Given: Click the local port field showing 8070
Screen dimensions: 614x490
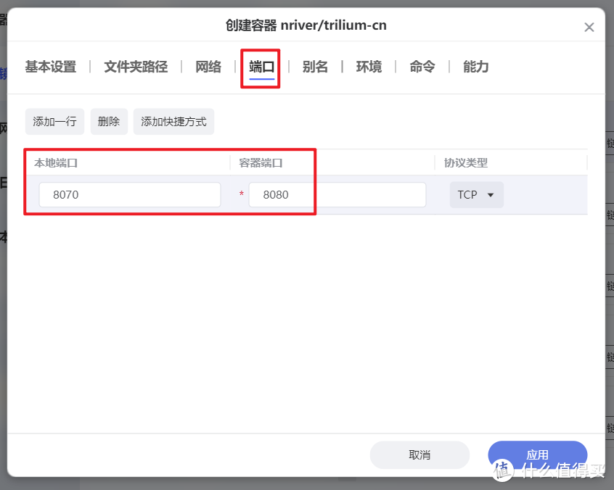Looking at the screenshot, I should pos(129,194).
